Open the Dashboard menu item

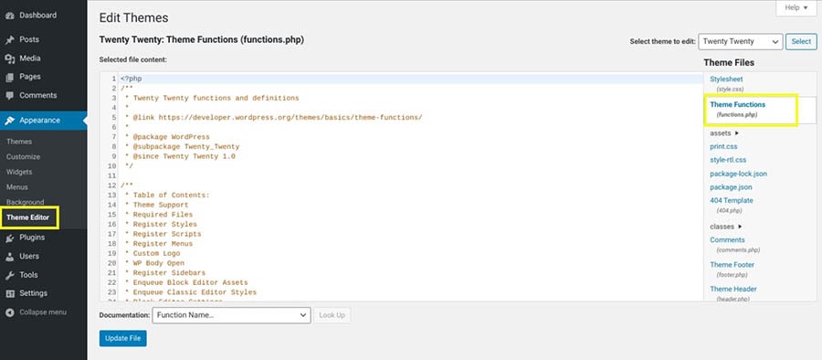pyautogui.click(x=37, y=16)
